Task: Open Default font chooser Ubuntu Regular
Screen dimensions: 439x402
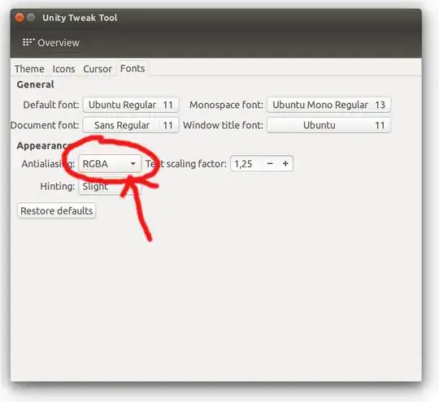Action: point(131,105)
